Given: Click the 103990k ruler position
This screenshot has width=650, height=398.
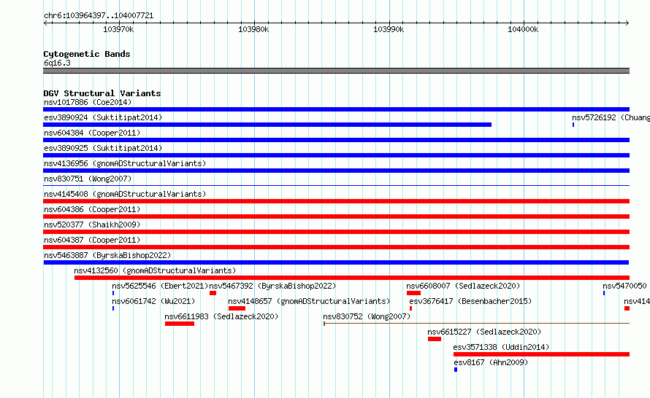Looking at the screenshot, I should coord(389,29).
